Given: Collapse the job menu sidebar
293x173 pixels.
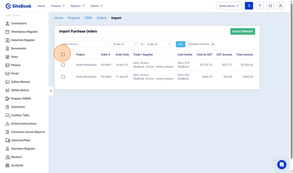Looking at the screenshot, I should [51, 91].
